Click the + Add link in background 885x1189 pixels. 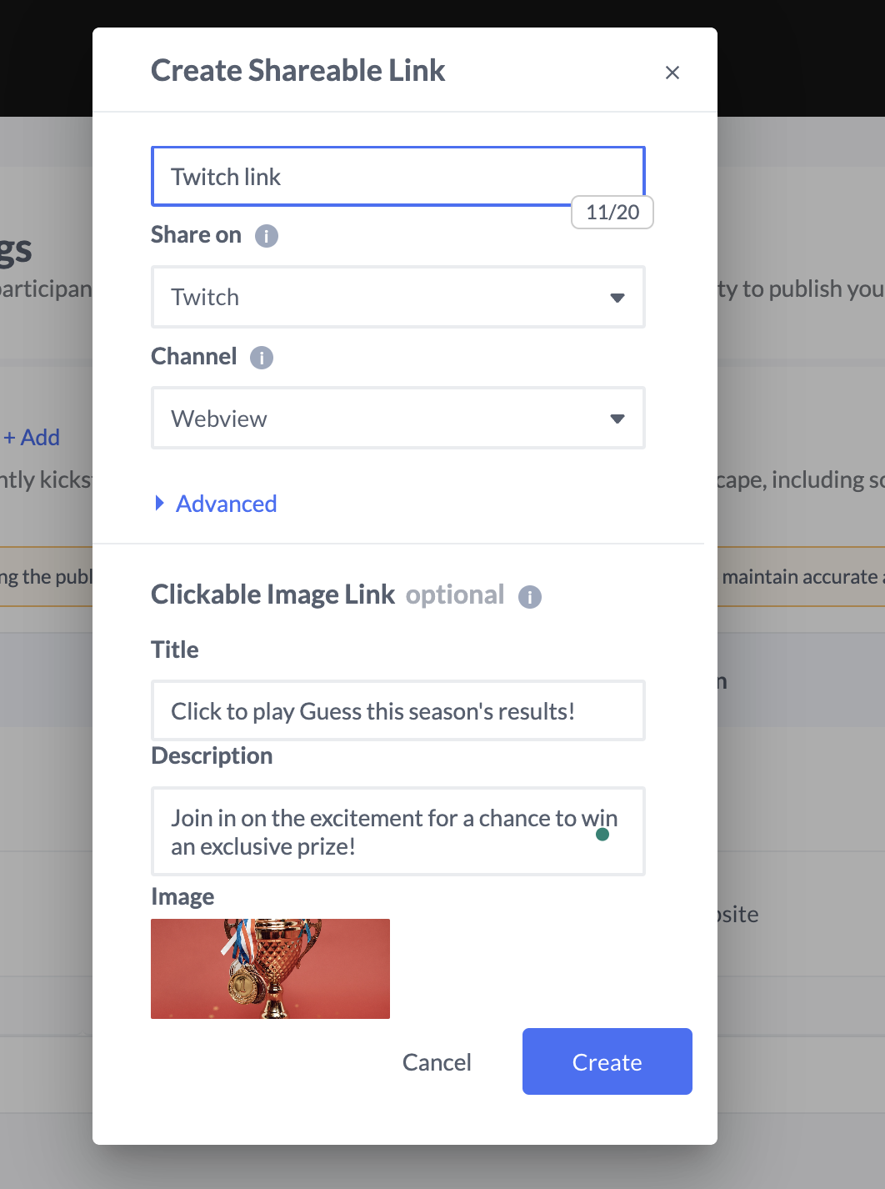[x=32, y=438]
